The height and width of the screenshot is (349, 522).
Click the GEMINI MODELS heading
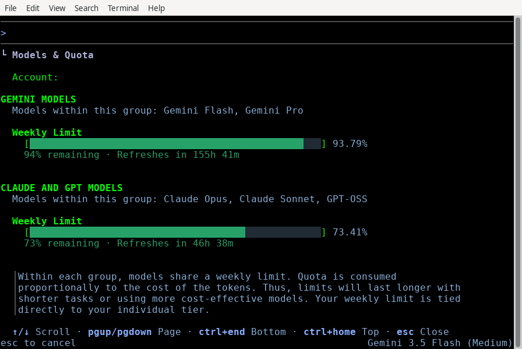pyautogui.click(x=38, y=99)
